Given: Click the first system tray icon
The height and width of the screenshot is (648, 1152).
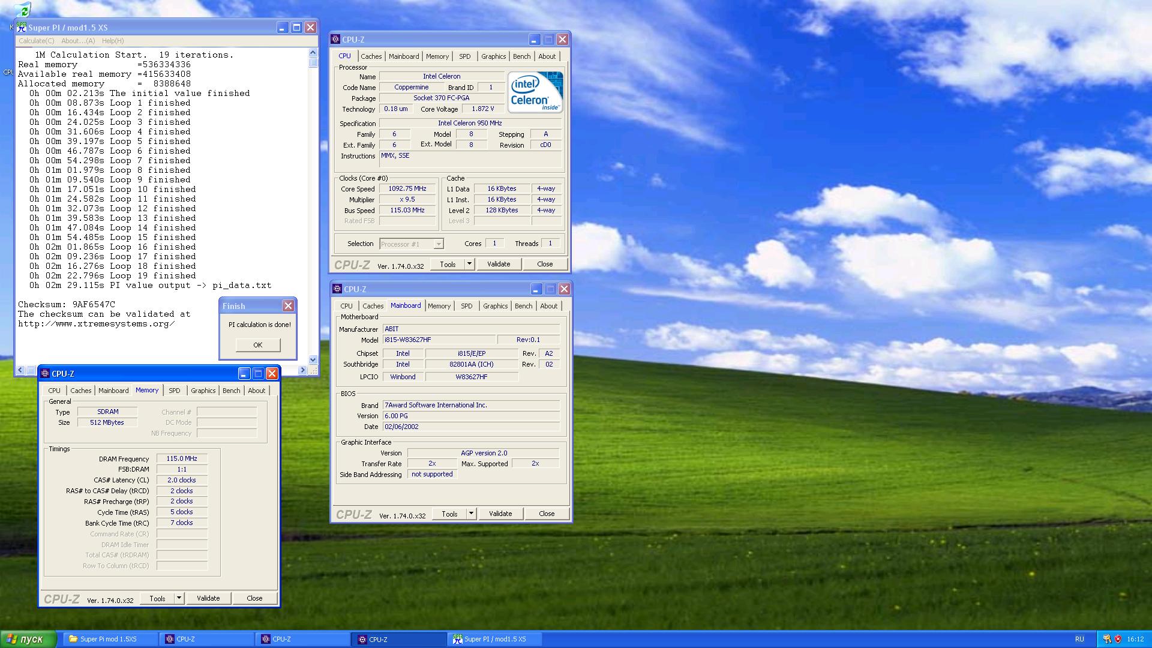Looking at the screenshot, I should pos(1107,640).
